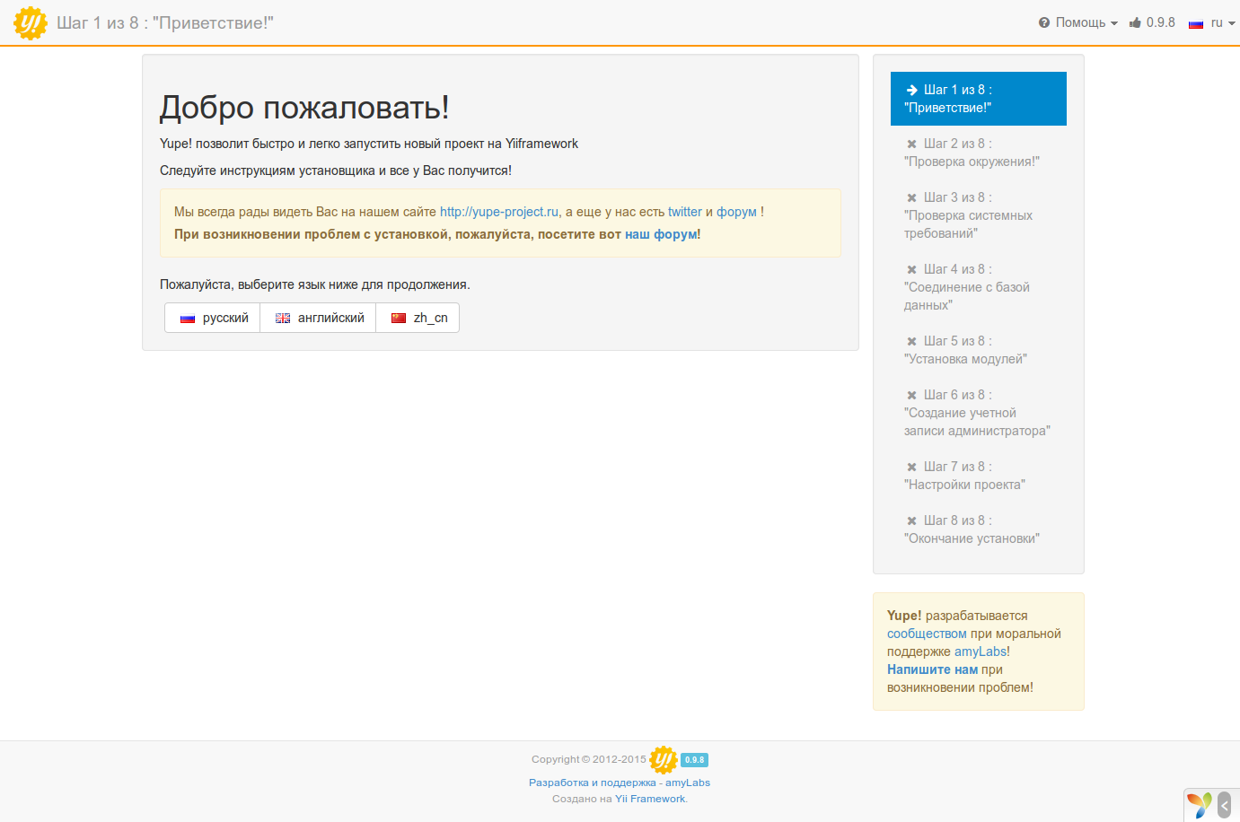1240x822 pixels.
Task: Click the Yupe logo in top navbar
Action: pos(31,23)
